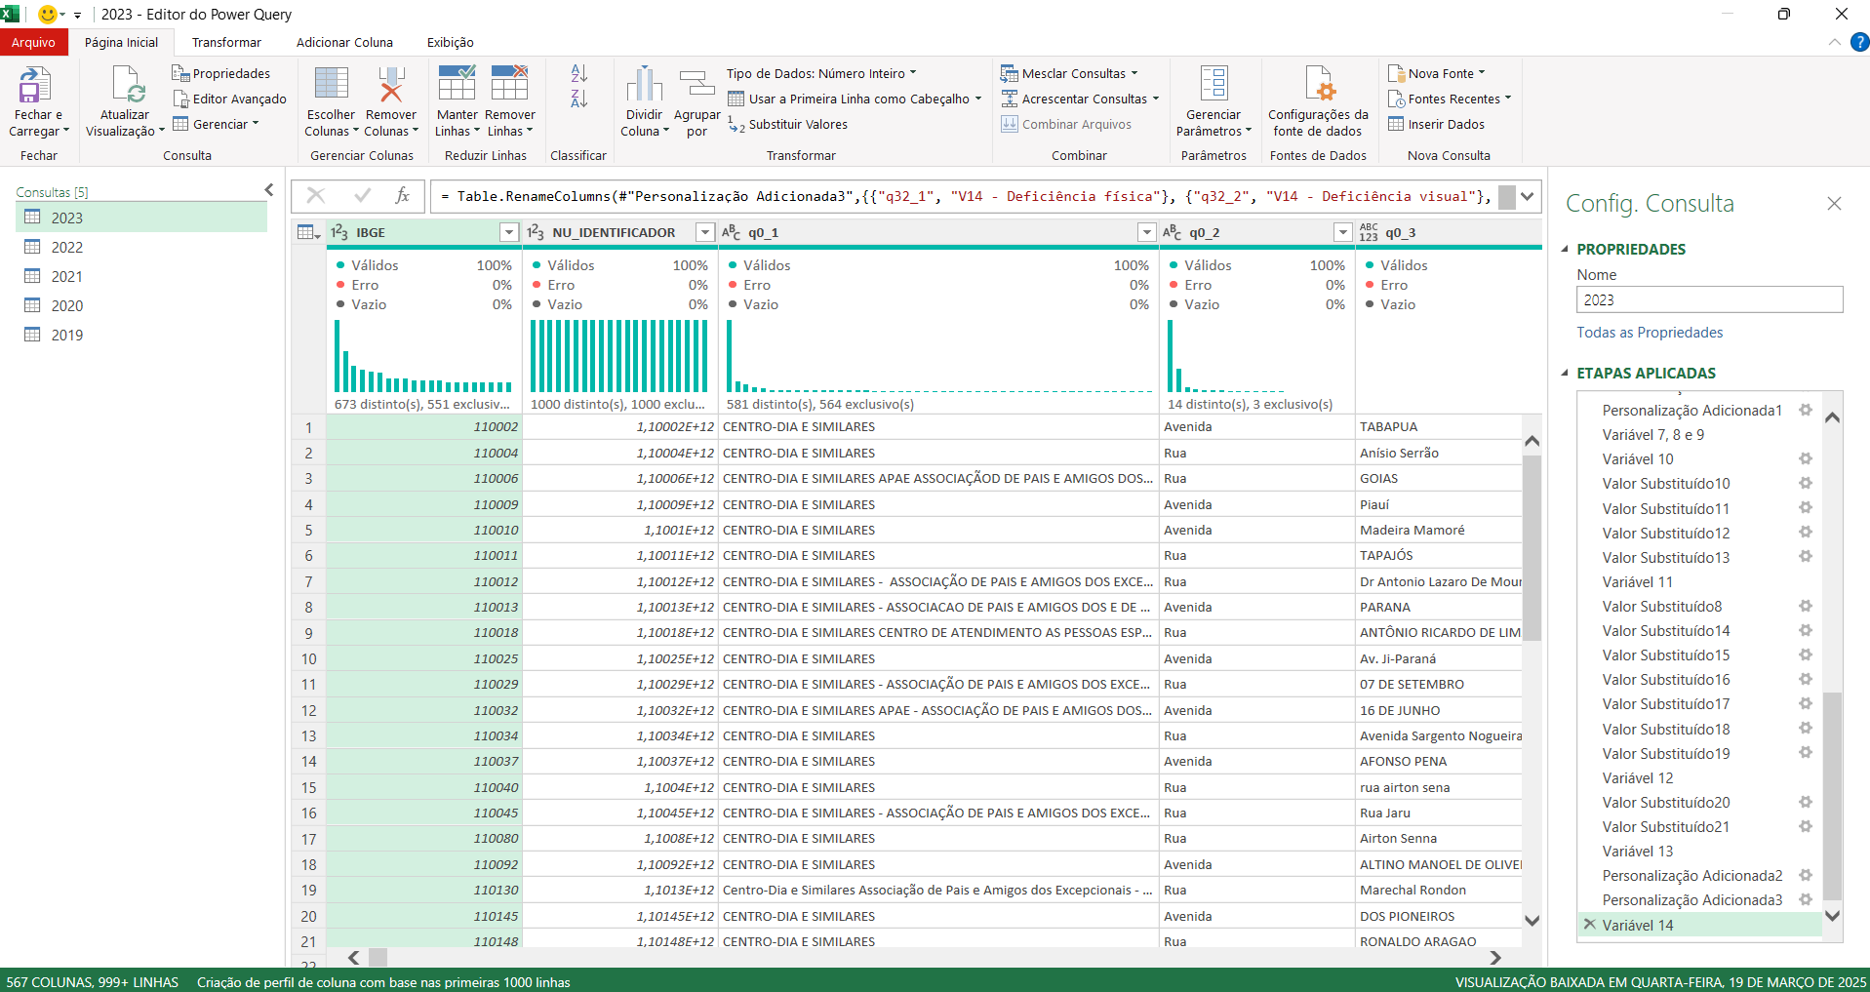Click the data grid vertical scrollbar
Viewport: 1870px width, 992px height.
click(1532, 546)
